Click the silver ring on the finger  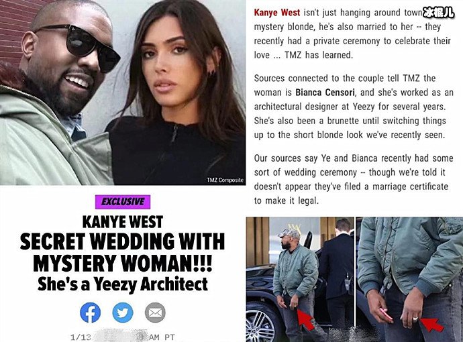[x=415, y=319]
